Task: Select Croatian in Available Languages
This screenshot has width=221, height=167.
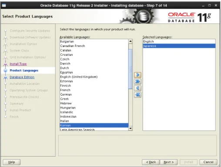Action: click(94, 55)
